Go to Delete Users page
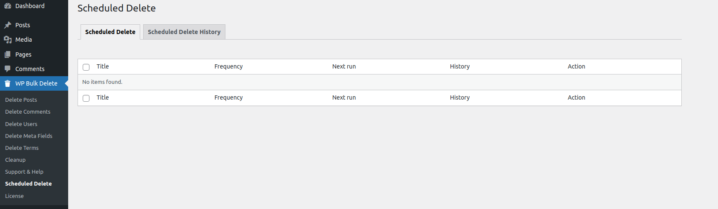This screenshot has width=718, height=209. pos(21,124)
